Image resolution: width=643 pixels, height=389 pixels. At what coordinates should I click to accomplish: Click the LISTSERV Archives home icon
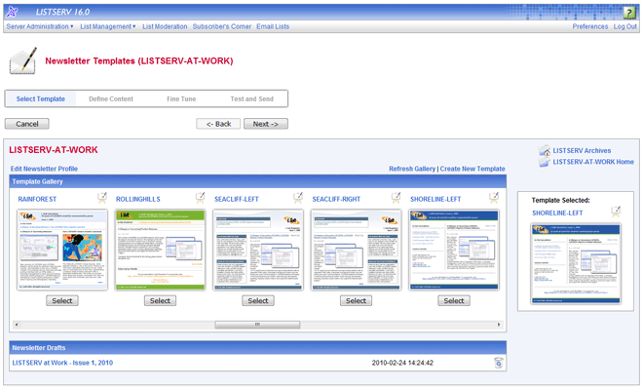point(545,150)
